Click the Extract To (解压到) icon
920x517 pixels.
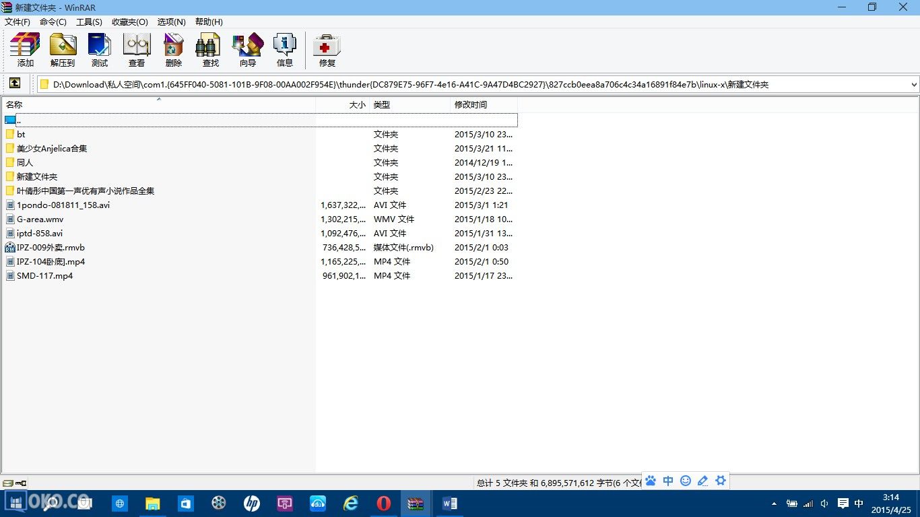[x=63, y=50]
